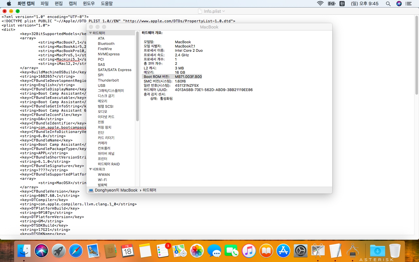The image size is (419, 262).
Task: Open the Downloads folder stack in Dock
Action: click(x=377, y=251)
